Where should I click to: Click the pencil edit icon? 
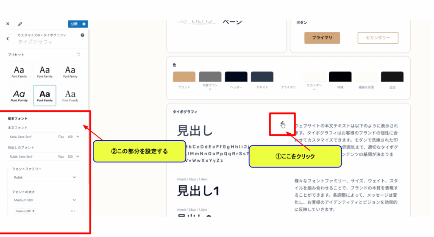pyautogui.click(x=20, y=24)
